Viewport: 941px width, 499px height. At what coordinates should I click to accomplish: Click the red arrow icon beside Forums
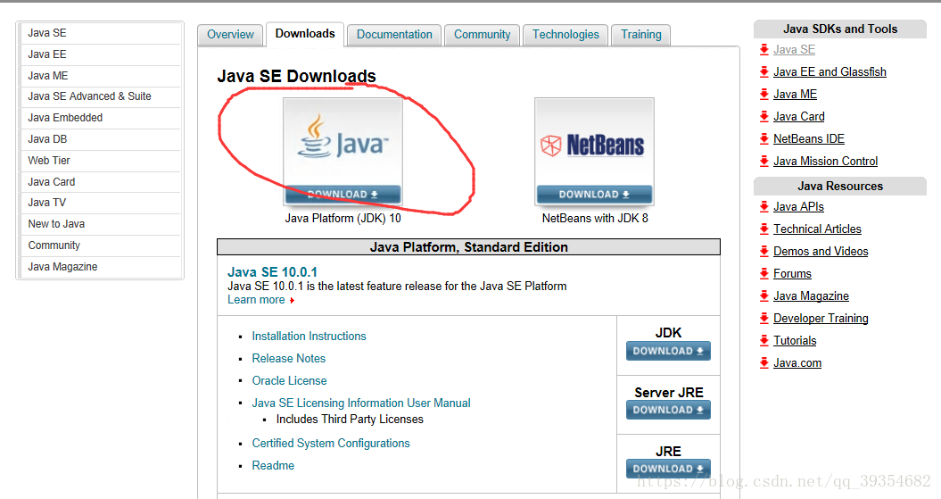click(764, 274)
